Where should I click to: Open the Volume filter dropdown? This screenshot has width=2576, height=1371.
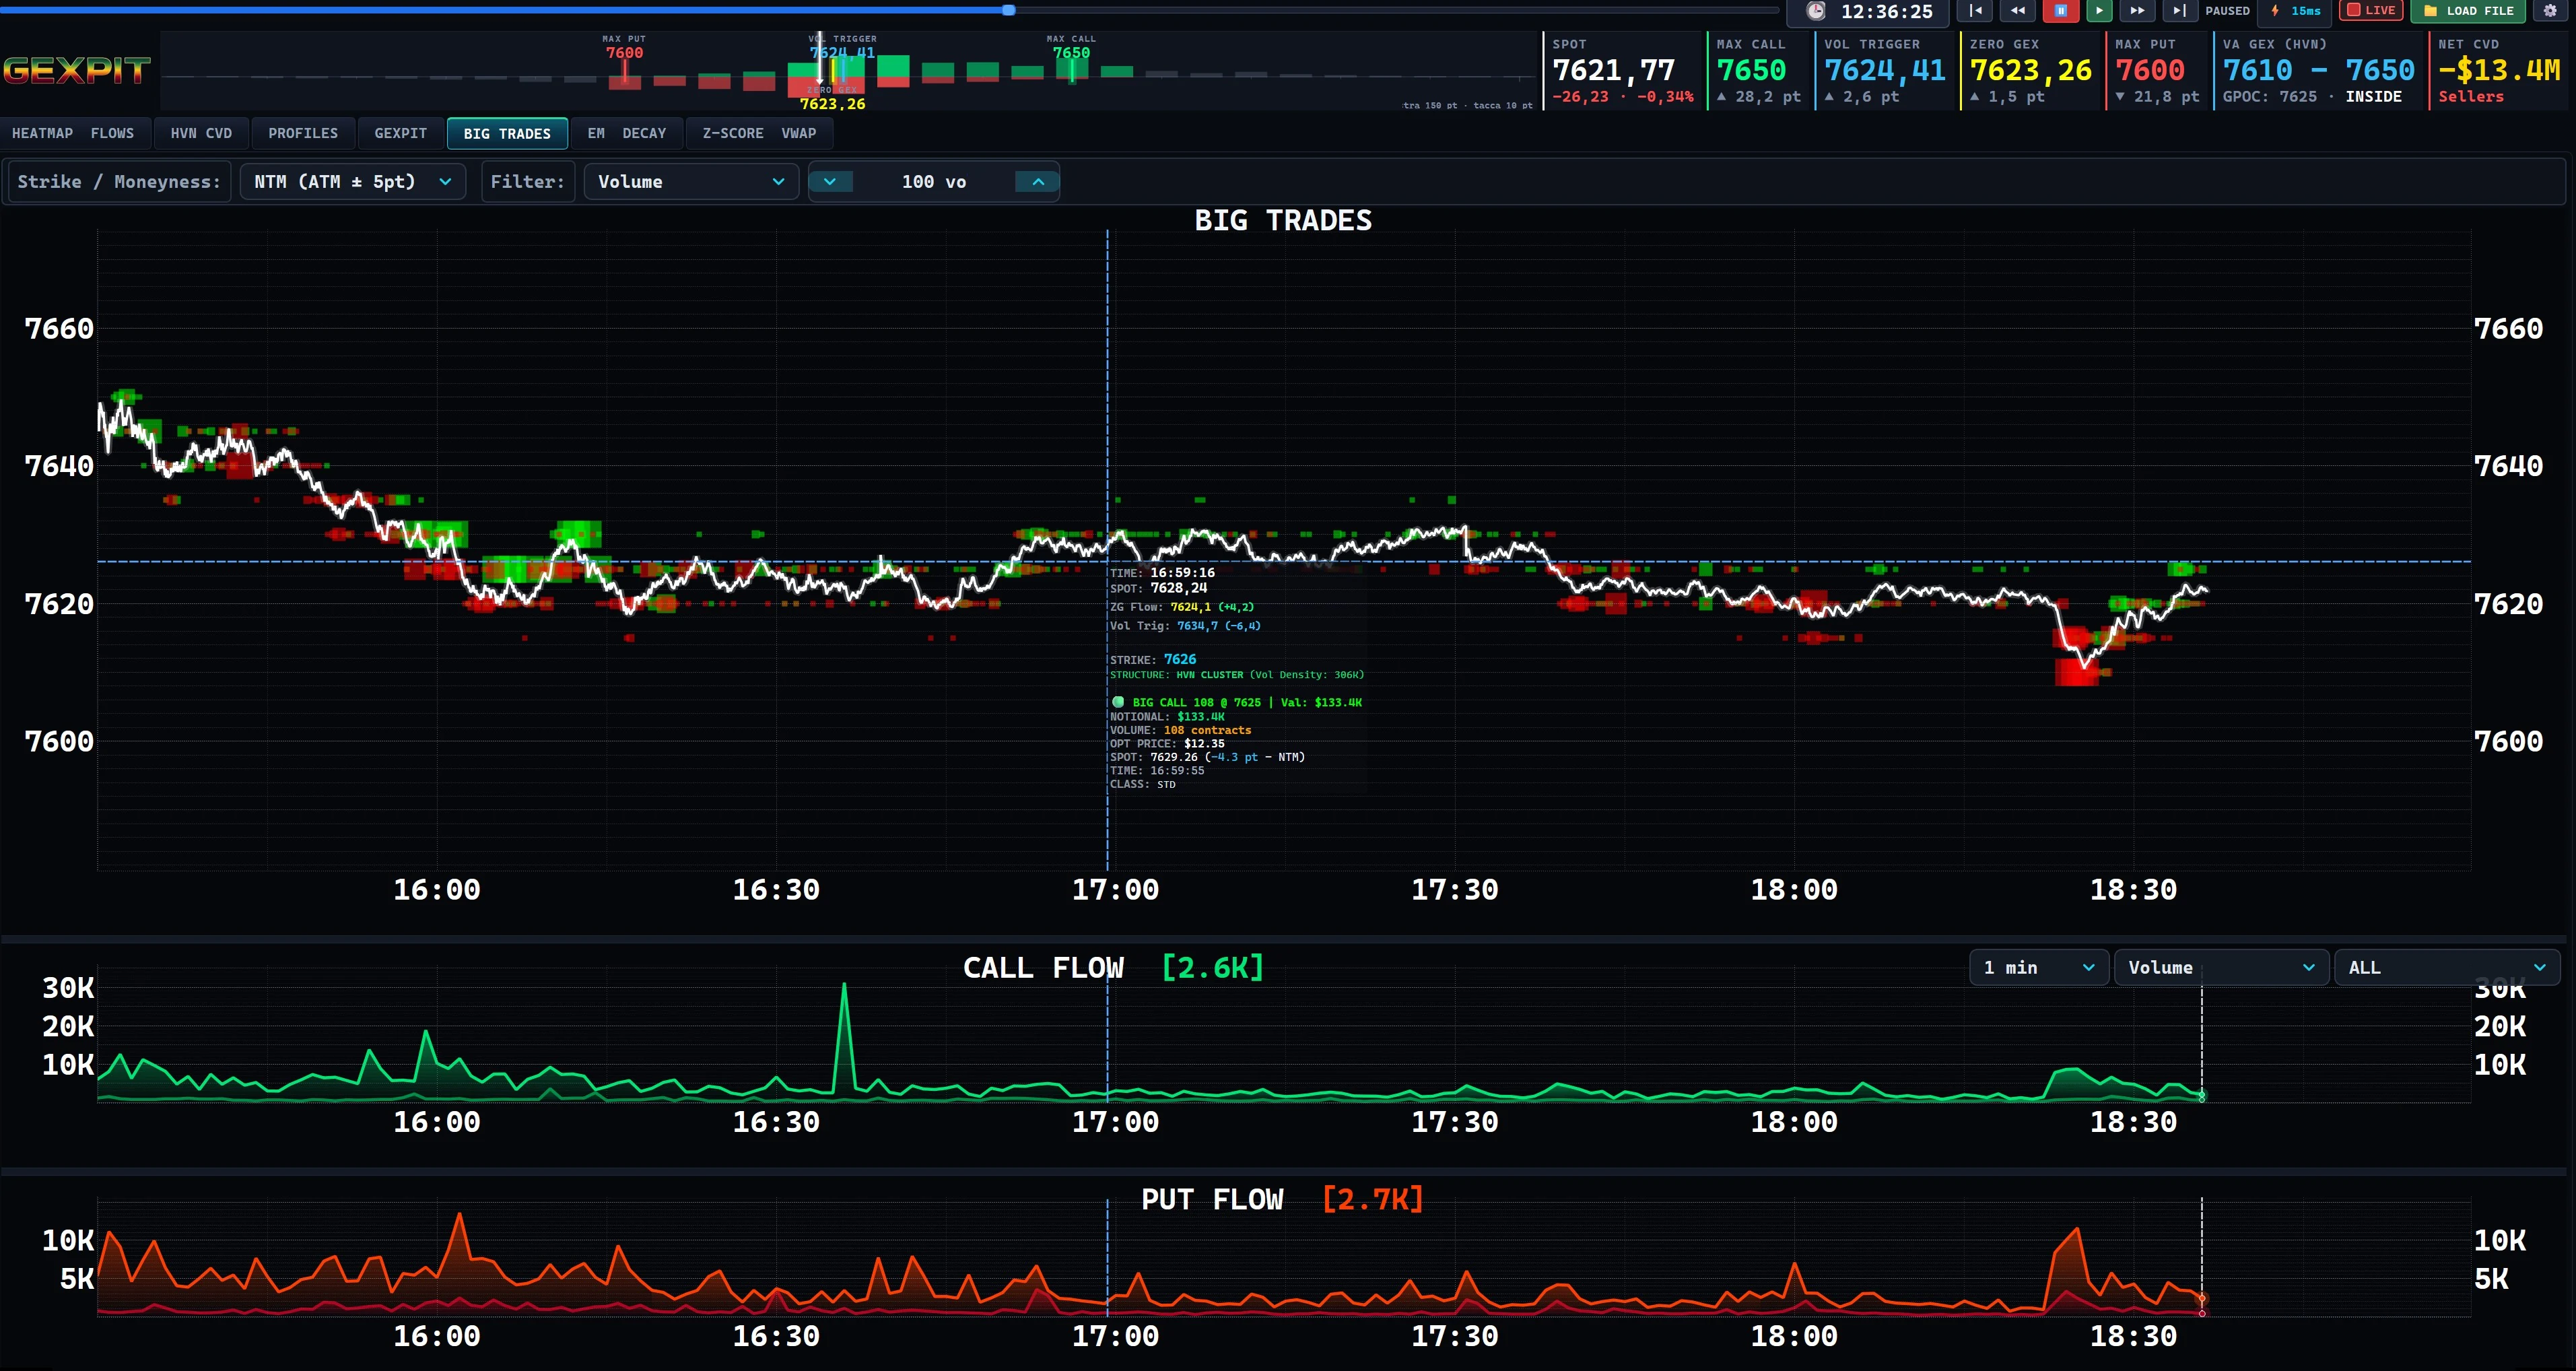point(691,182)
